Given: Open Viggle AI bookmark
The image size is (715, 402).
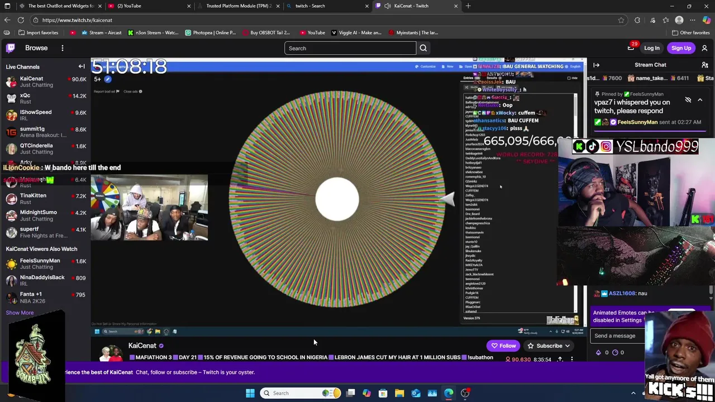Looking at the screenshot, I should (x=356, y=32).
